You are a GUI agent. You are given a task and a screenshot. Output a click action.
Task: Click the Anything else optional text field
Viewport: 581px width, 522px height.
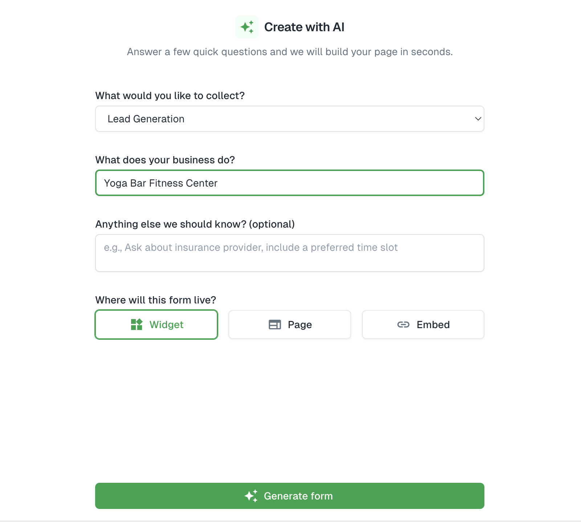(289, 253)
